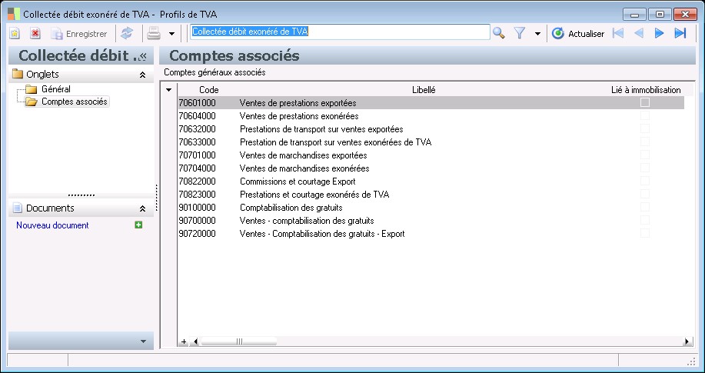Click the Général folder icon
Viewport: 705px width, 373px height.
pos(31,89)
